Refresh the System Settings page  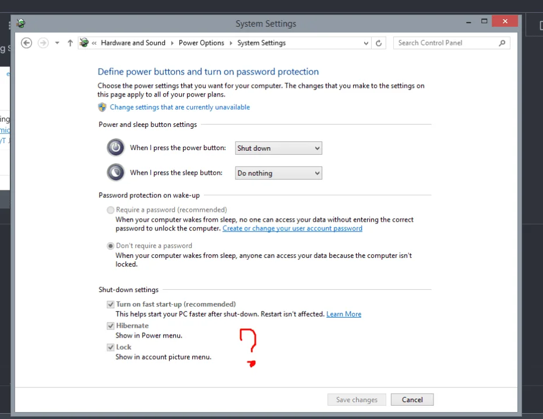[x=379, y=43]
